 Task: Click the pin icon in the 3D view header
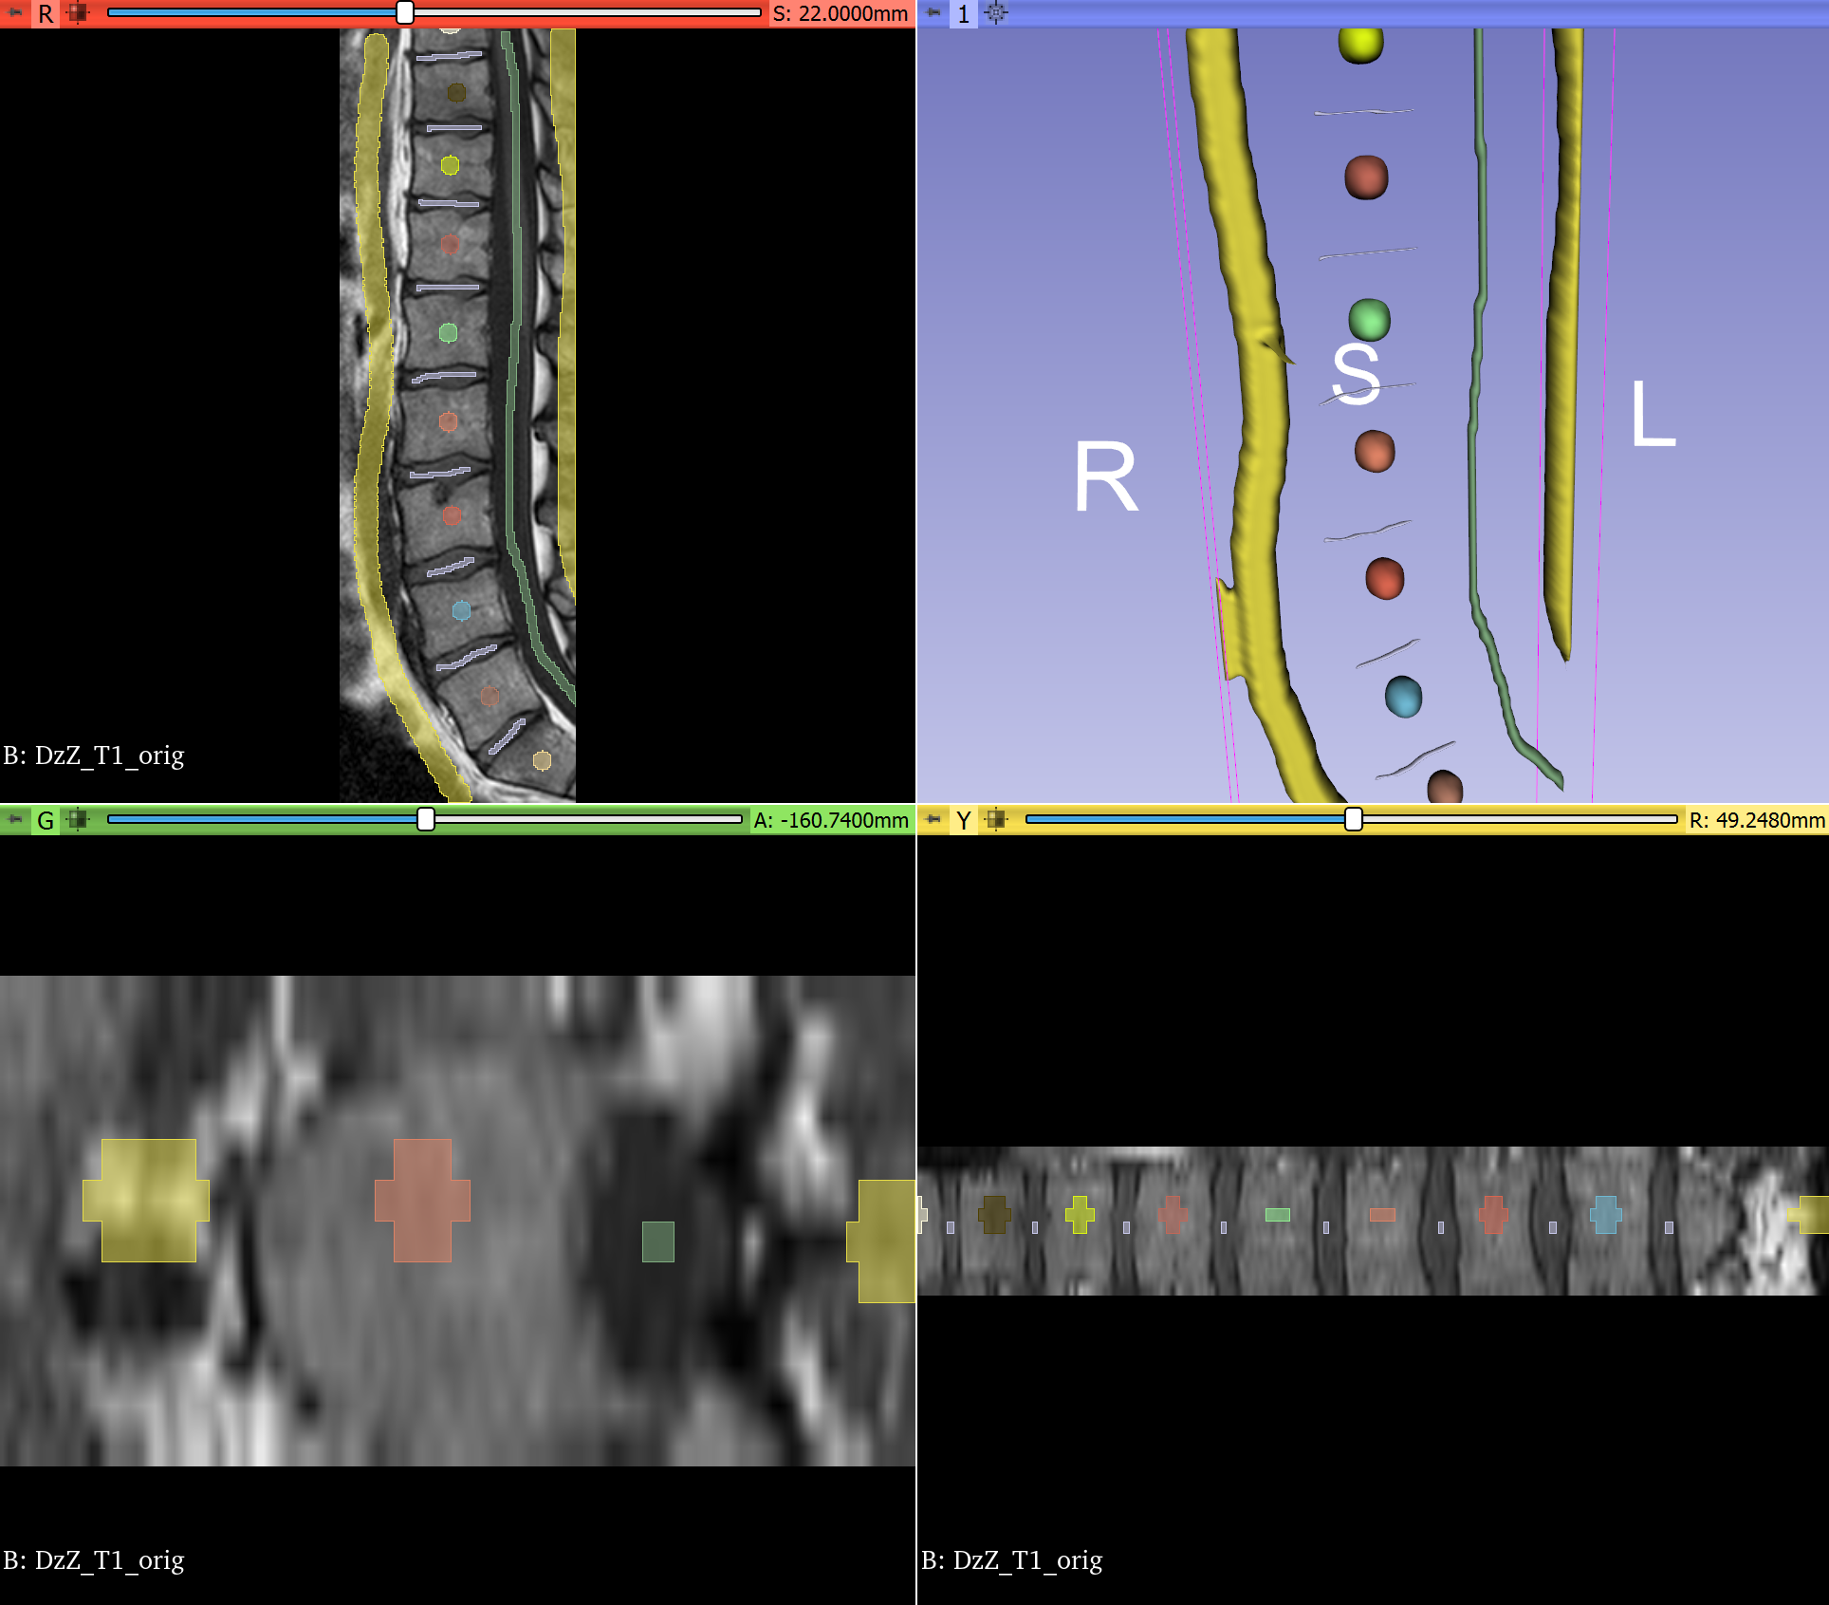click(x=933, y=13)
